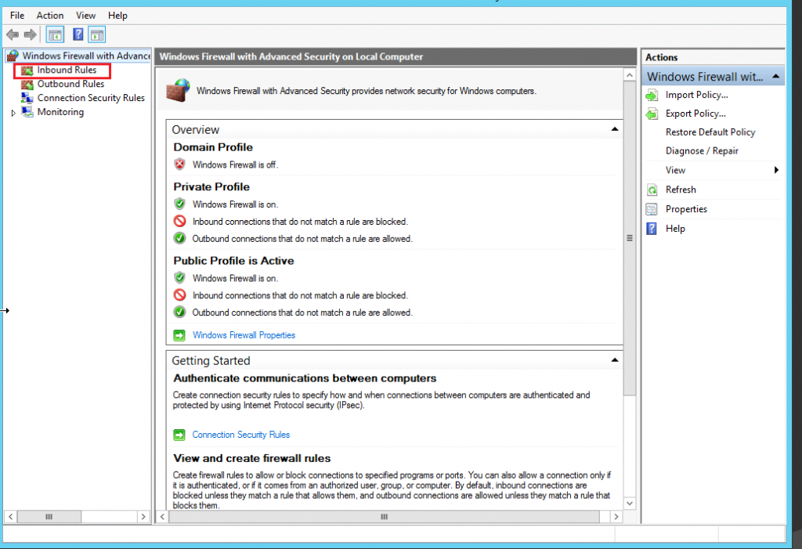802x549 pixels.
Task: Click Help in the Actions pane
Action: (675, 229)
